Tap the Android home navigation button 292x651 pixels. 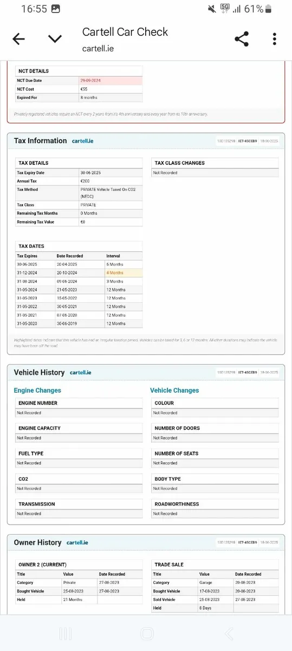(x=147, y=633)
